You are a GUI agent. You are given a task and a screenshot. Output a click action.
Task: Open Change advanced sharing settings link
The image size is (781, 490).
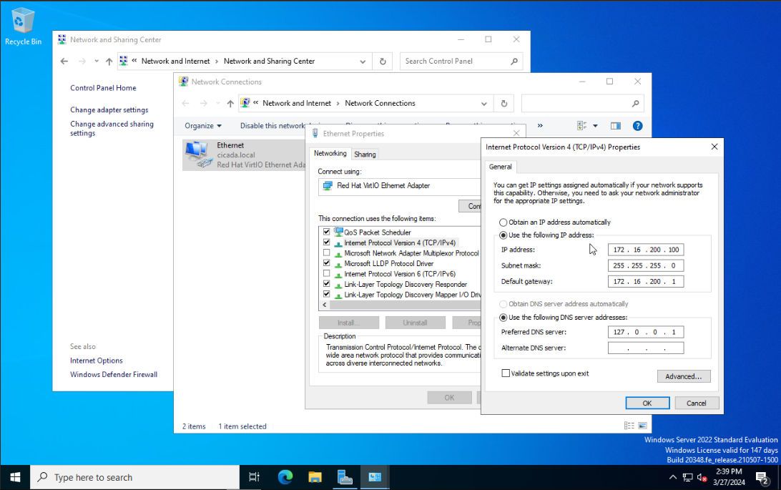(x=112, y=129)
